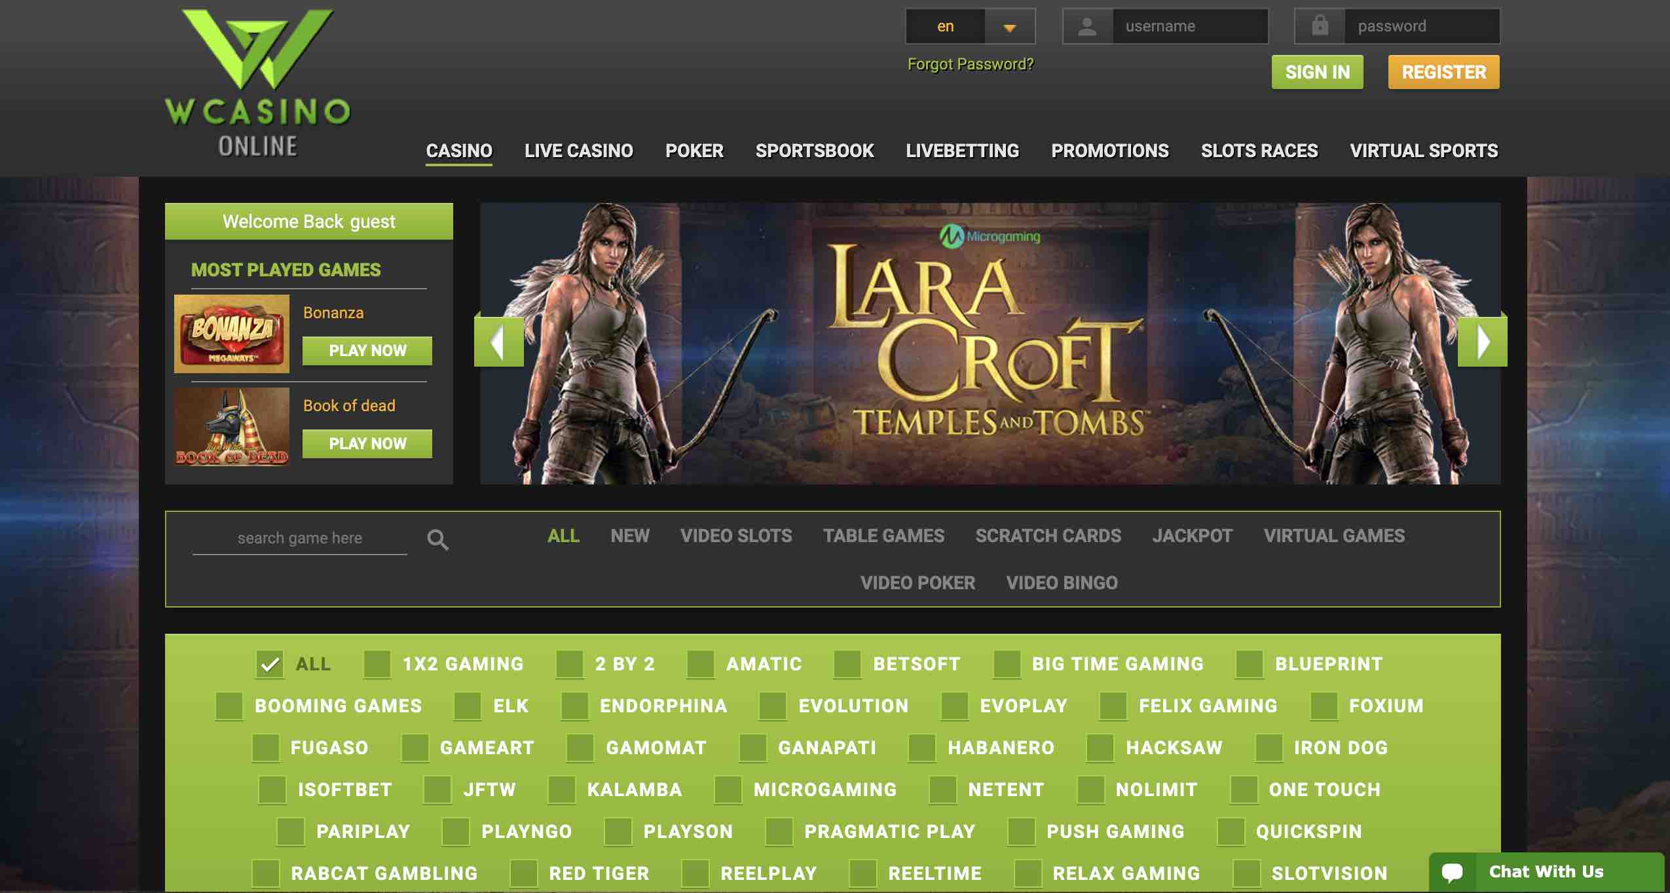Open the Bonanza game thumbnail

232,334
